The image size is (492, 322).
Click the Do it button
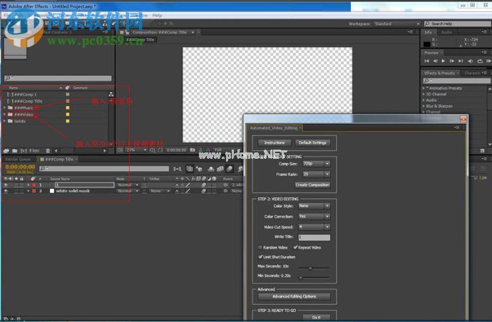pyautogui.click(x=317, y=317)
